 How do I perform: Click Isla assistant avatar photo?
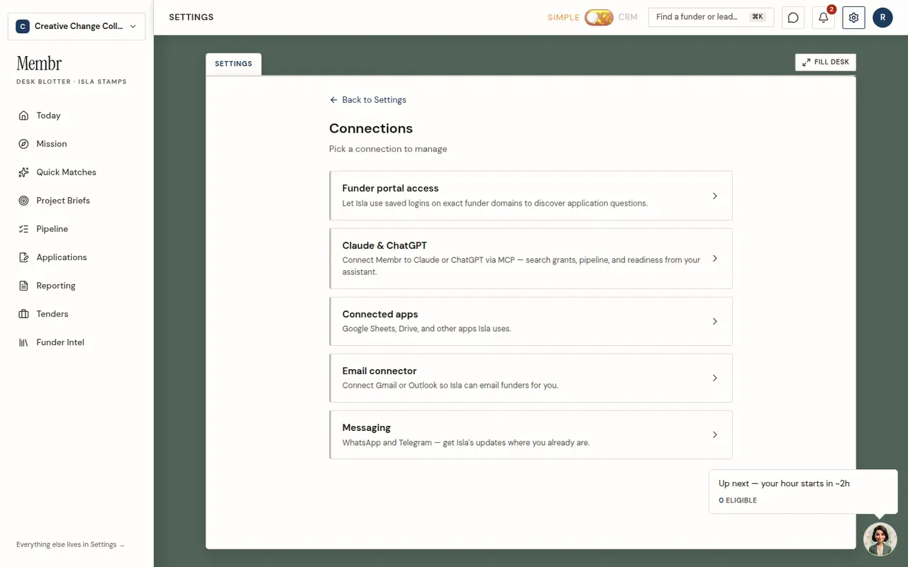(x=880, y=539)
